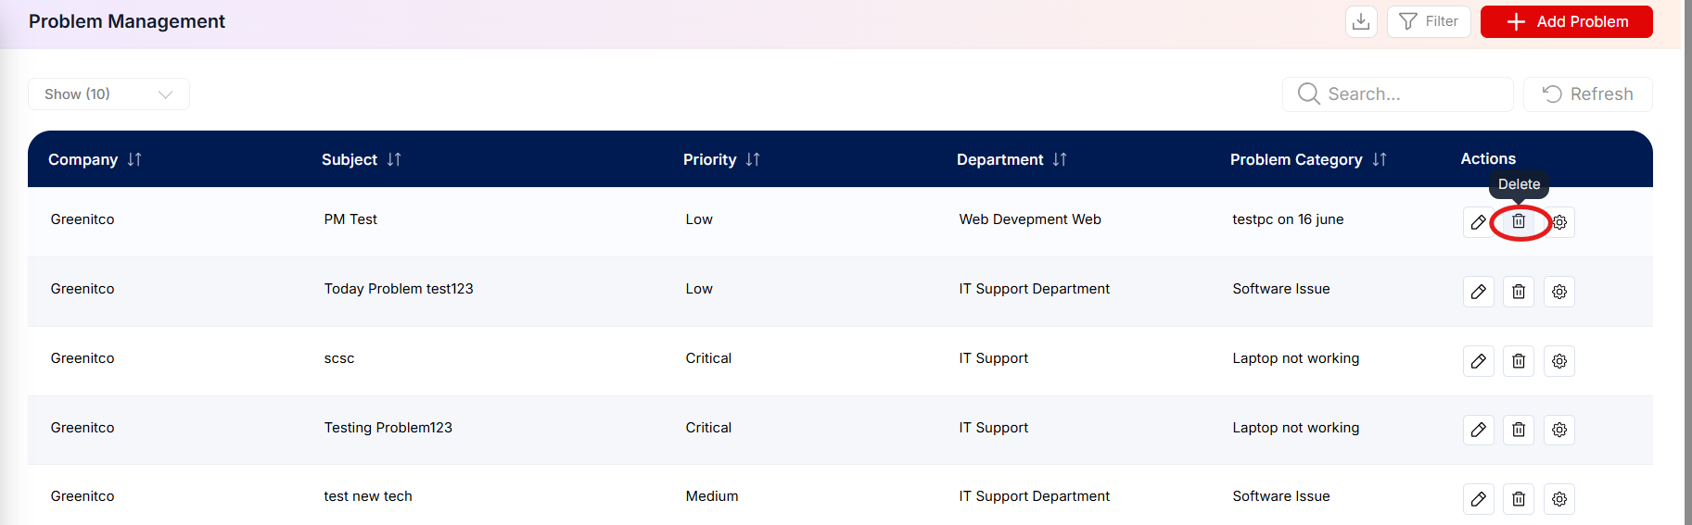Delete the scsc problem entry
The width and height of the screenshot is (1692, 525).
tap(1519, 361)
